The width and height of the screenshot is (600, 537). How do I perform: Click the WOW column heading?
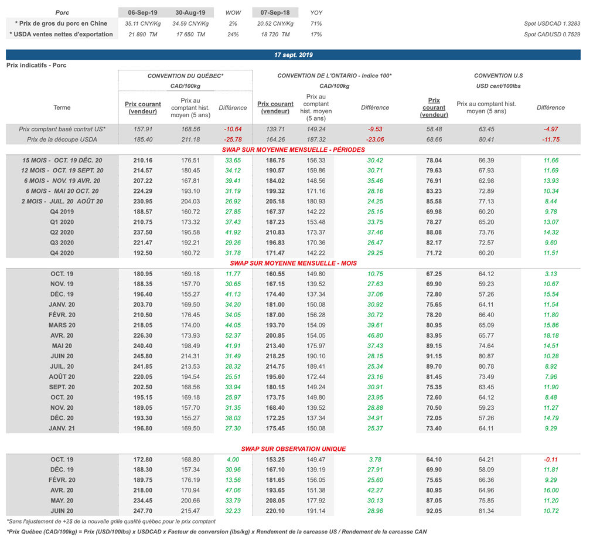[x=233, y=12]
